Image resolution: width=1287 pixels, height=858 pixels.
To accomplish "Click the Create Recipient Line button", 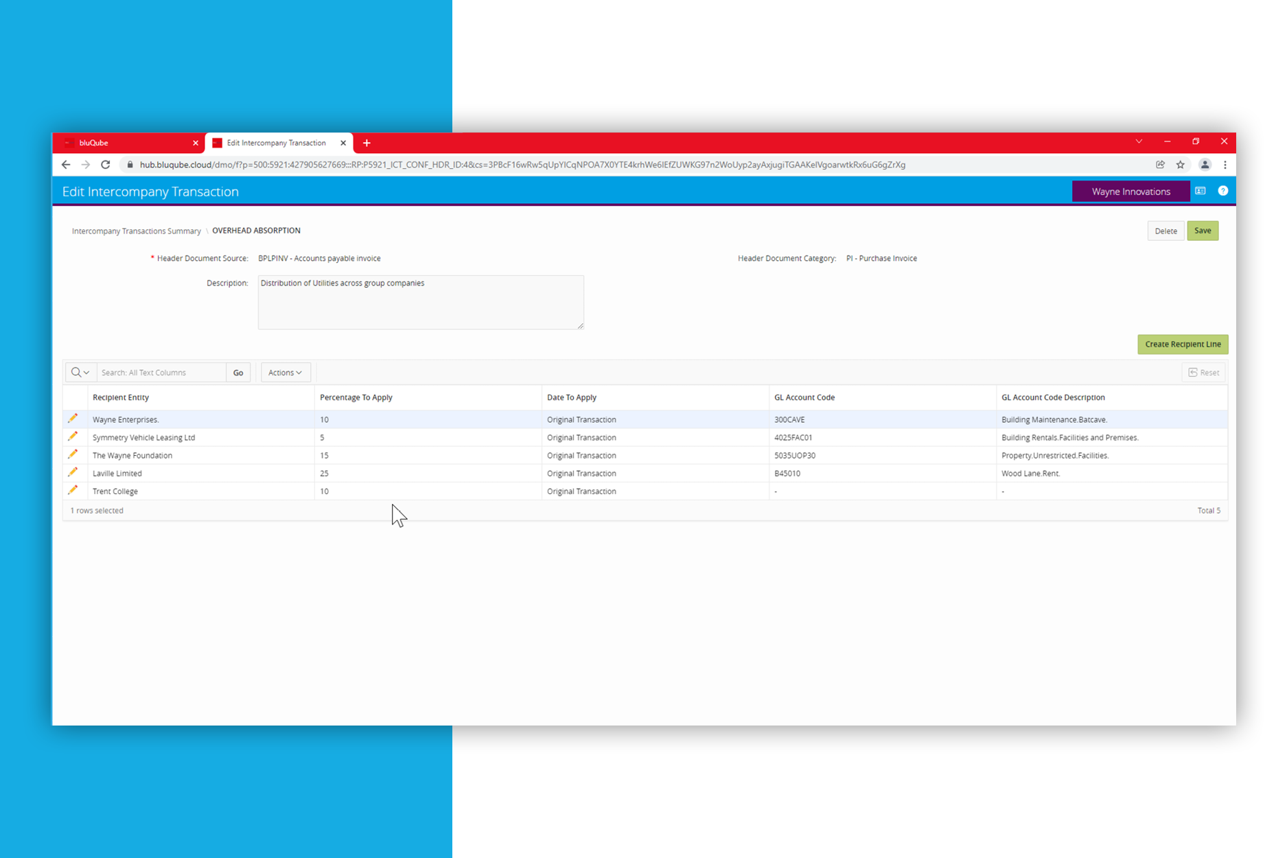I will coord(1182,345).
